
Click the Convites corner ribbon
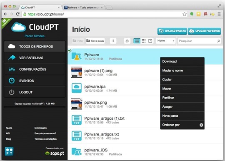pos(6,23)
